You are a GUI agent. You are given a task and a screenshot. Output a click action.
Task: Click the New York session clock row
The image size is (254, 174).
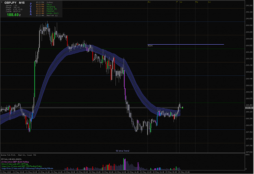click(47, 15)
